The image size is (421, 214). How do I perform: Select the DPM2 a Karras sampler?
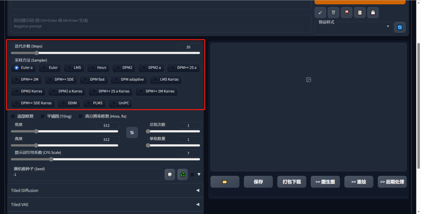tap(67, 91)
